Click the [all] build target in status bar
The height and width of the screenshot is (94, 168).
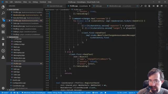(x=101, y=93)
